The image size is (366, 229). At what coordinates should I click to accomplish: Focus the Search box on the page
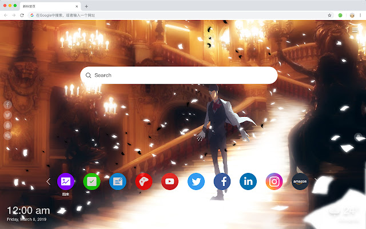(x=179, y=75)
